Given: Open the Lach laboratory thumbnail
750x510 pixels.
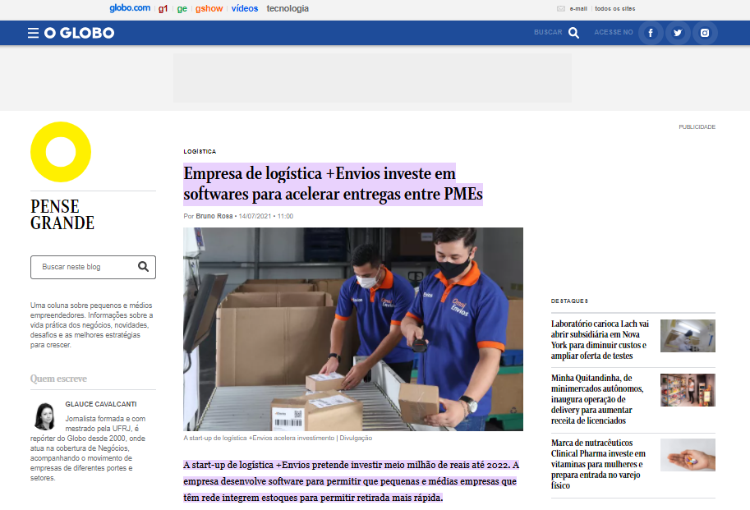Looking at the screenshot, I should 688,336.
